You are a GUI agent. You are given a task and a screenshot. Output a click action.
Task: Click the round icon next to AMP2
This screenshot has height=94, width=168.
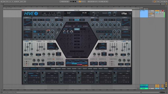pos(129,41)
